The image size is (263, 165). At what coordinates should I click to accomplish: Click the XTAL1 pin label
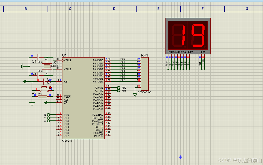pos(67,60)
